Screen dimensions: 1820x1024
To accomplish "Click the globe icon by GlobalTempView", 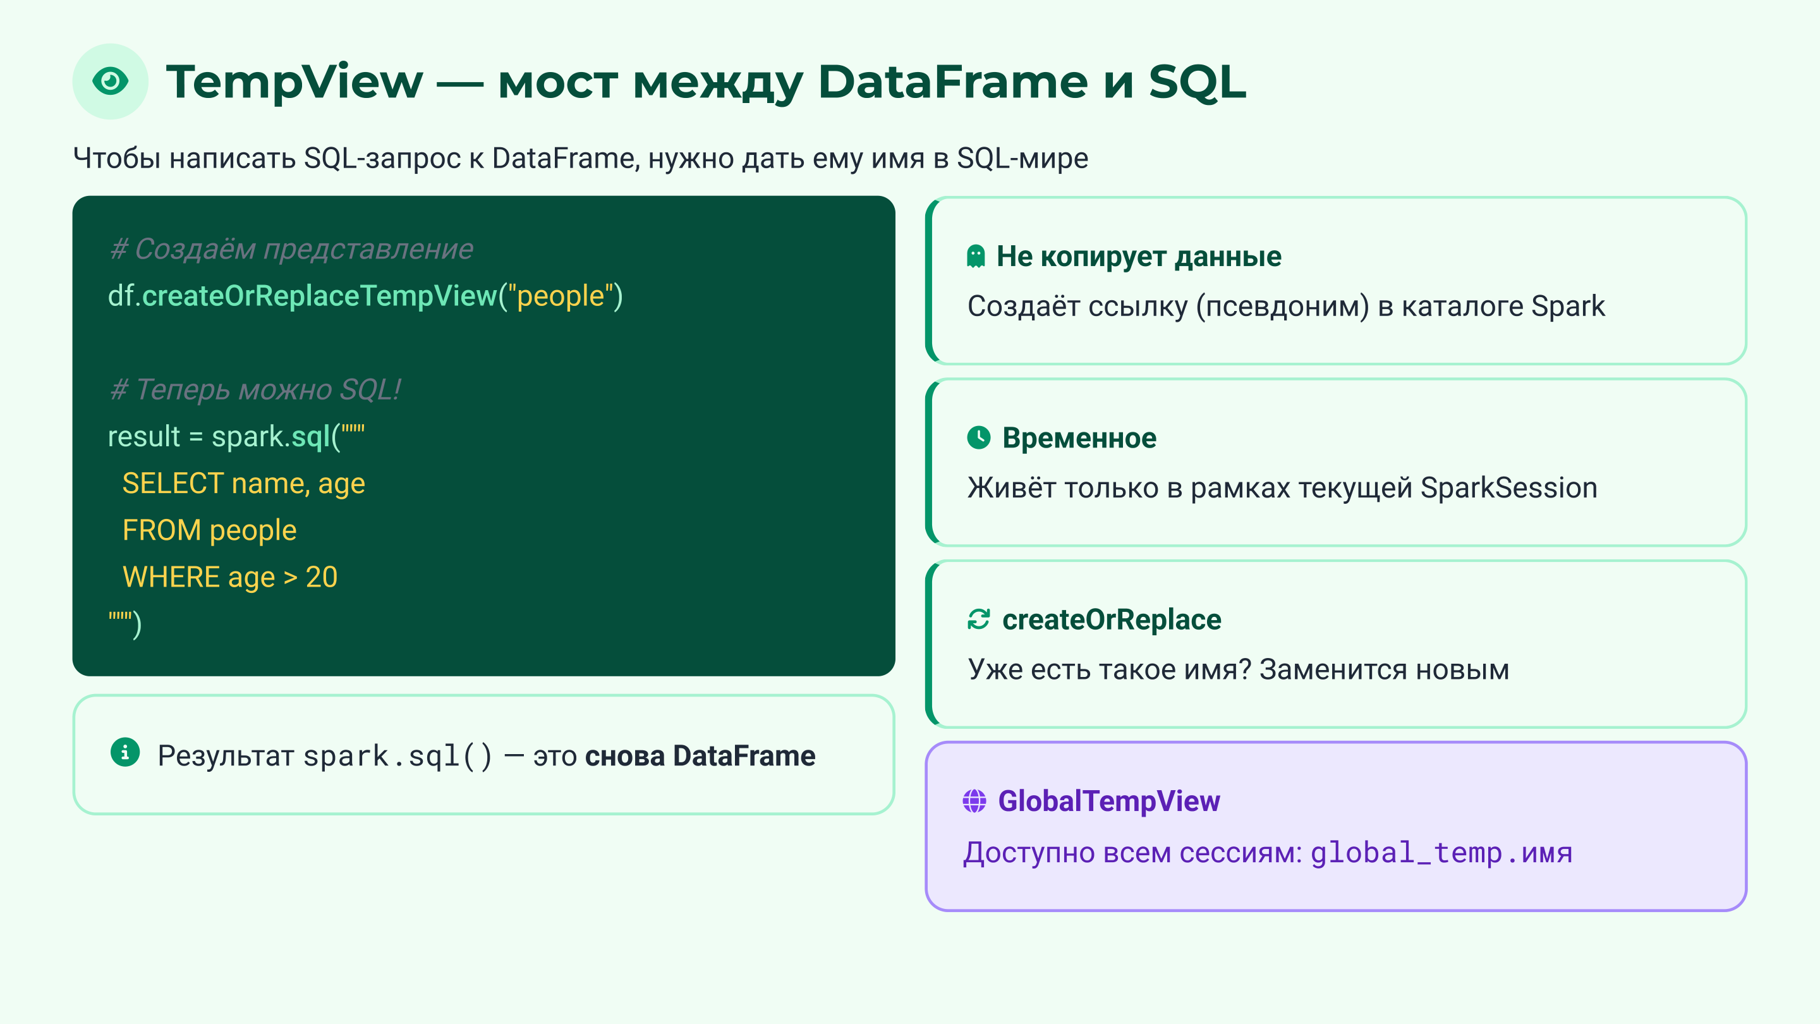I will coord(974,801).
